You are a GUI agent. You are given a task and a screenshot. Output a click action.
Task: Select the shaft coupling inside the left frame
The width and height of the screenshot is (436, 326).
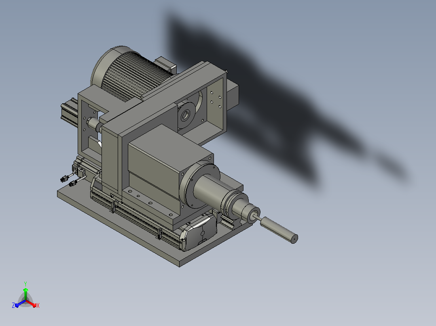[x=94, y=124]
